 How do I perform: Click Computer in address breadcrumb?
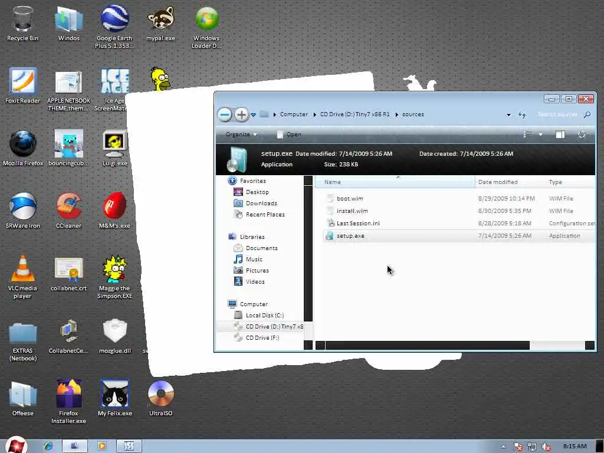pos(294,114)
